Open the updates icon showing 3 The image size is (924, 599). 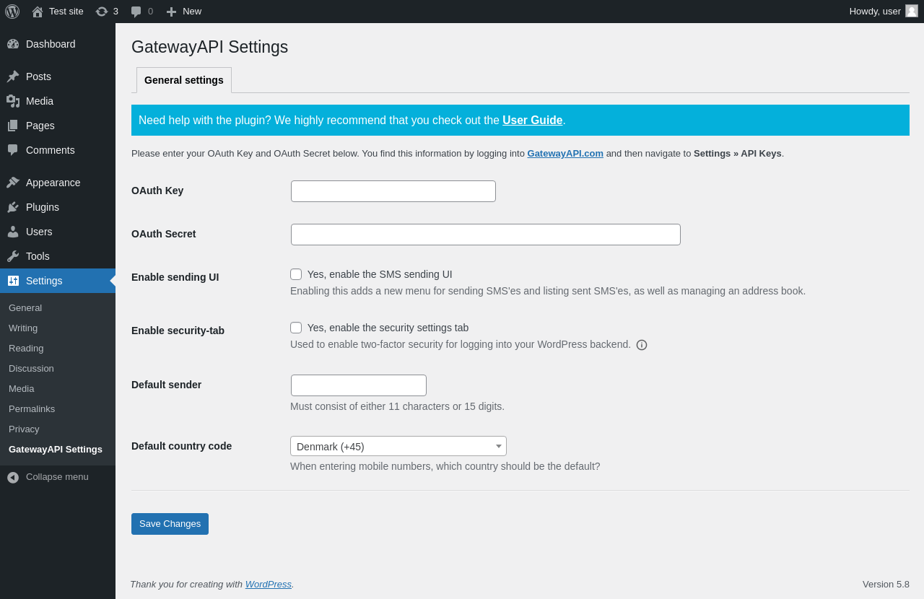[x=102, y=12]
